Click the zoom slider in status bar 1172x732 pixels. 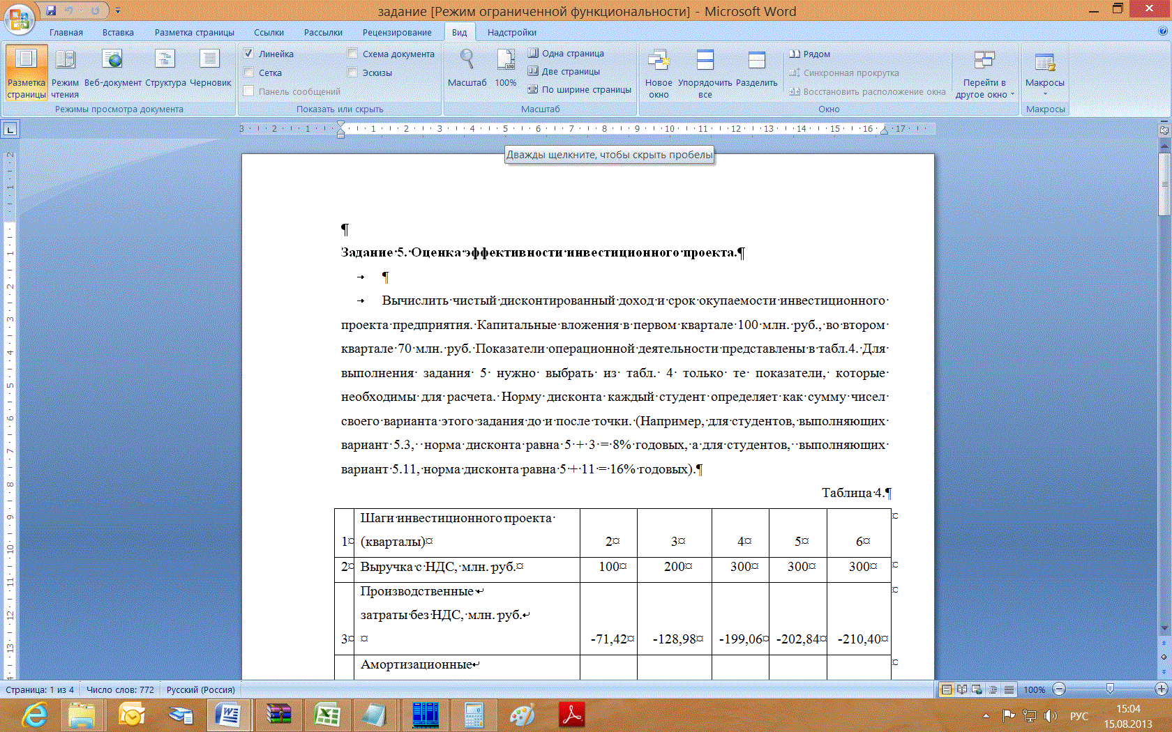click(x=1110, y=689)
